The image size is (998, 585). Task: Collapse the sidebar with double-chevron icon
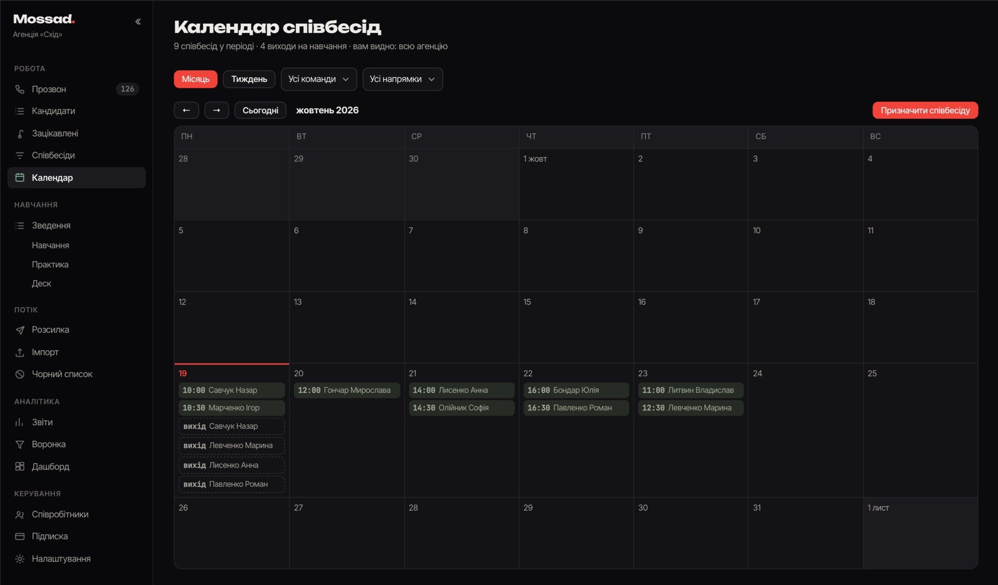point(138,21)
